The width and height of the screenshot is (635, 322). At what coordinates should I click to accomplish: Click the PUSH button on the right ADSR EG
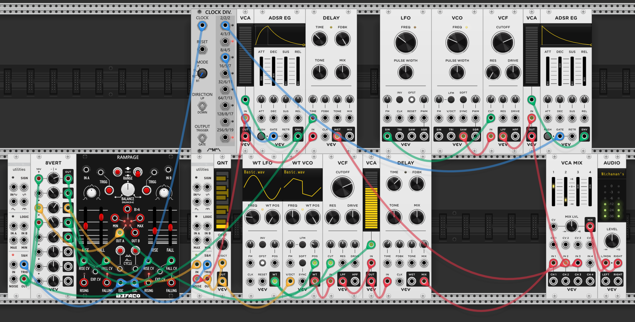tap(548, 136)
